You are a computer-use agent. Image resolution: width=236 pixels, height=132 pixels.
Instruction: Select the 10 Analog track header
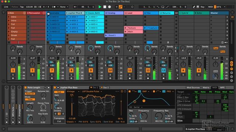[114, 13]
